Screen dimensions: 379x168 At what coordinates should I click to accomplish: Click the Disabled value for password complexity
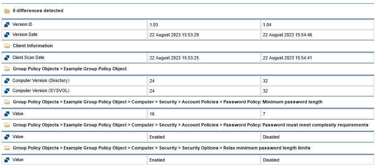pos(271,137)
